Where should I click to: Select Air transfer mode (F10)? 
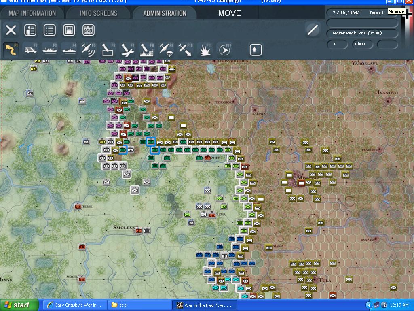(x=185, y=50)
